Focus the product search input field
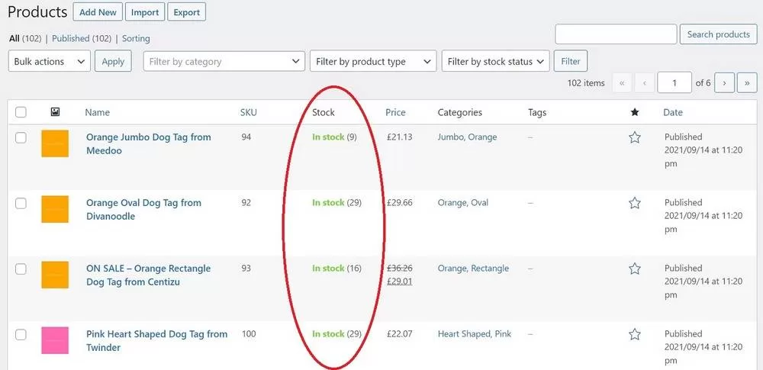Image resolution: width=763 pixels, height=370 pixels. pyautogui.click(x=616, y=34)
